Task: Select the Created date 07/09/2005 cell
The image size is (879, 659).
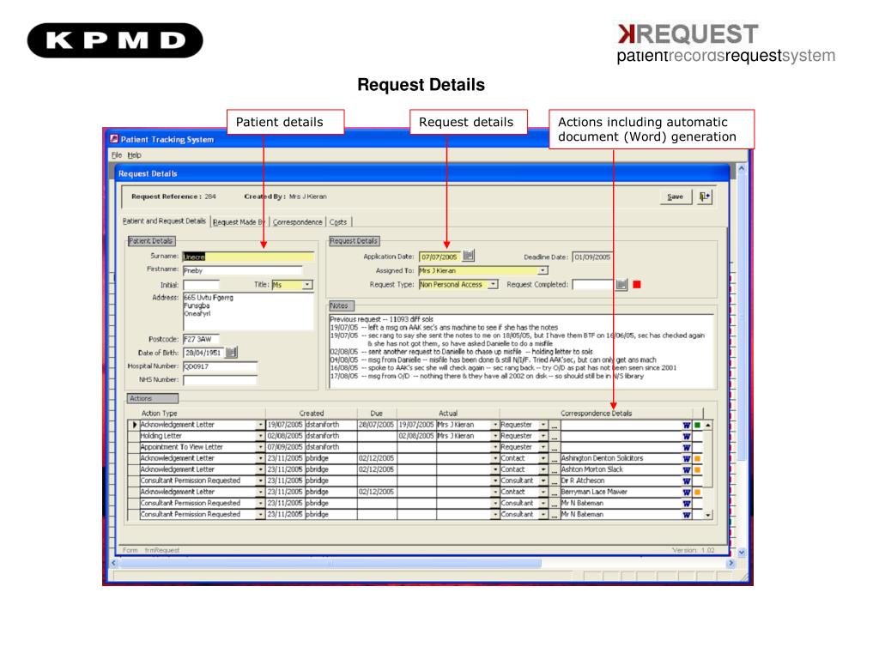Action: click(285, 447)
